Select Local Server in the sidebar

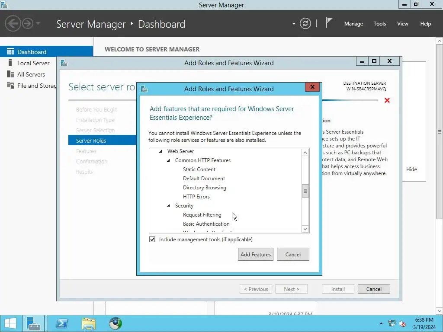(x=33, y=63)
